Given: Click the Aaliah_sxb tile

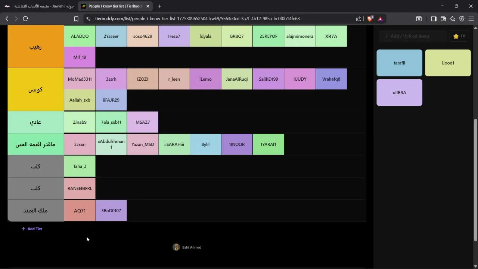Looking at the screenshot, I should click(x=80, y=100).
